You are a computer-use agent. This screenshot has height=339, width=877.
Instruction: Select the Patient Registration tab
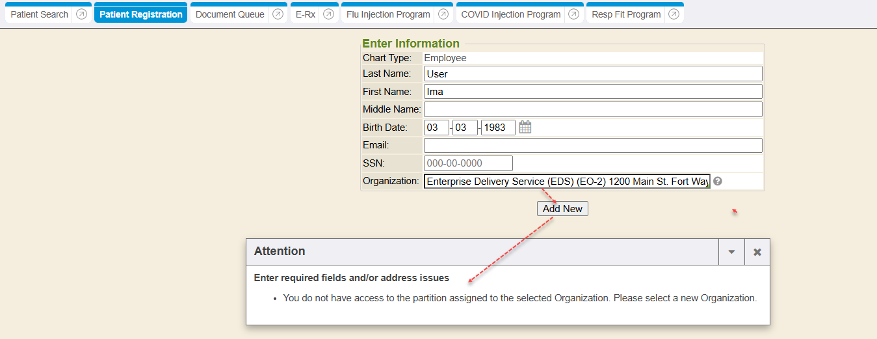(x=140, y=14)
